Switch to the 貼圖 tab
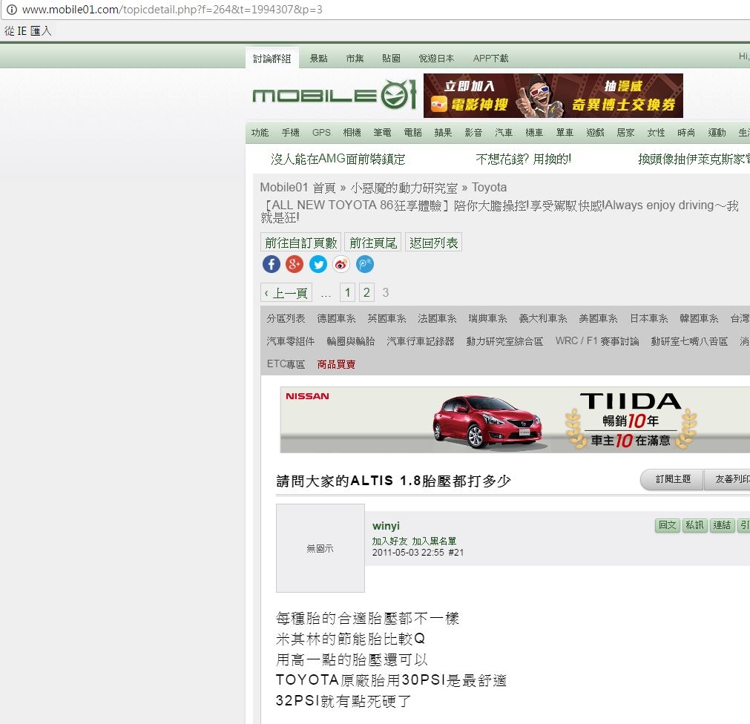The height and width of the screenshot is (724, 750). coord(391,59)
